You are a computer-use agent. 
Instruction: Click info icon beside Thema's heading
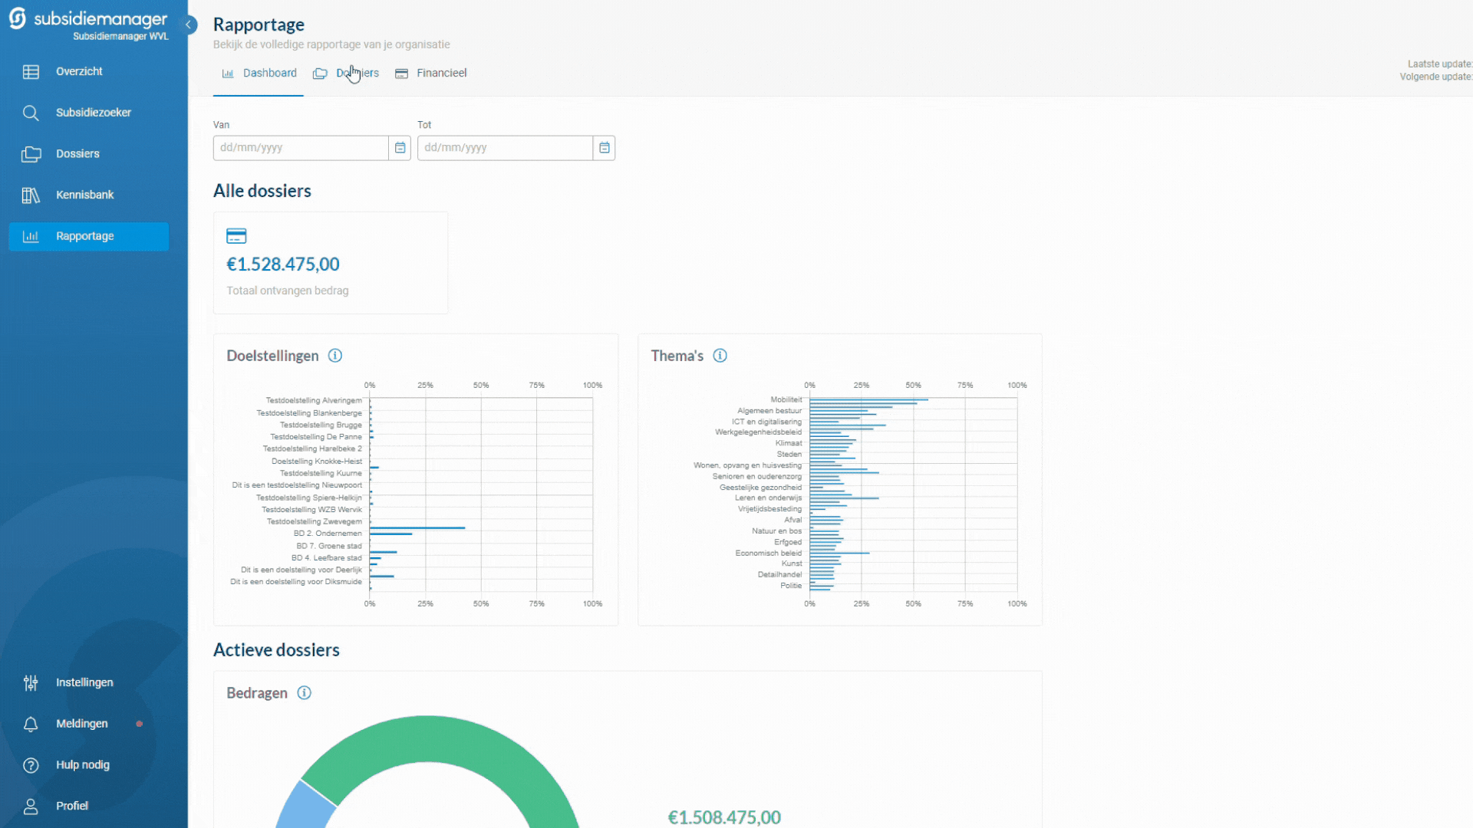[720, 356]
